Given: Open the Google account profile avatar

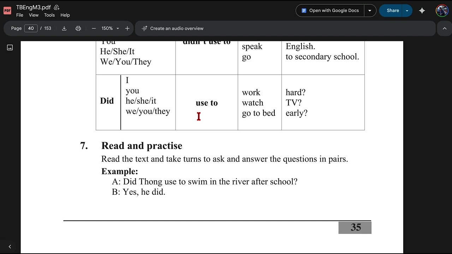Looking at the screenshot, I should (x=442, y=11).
